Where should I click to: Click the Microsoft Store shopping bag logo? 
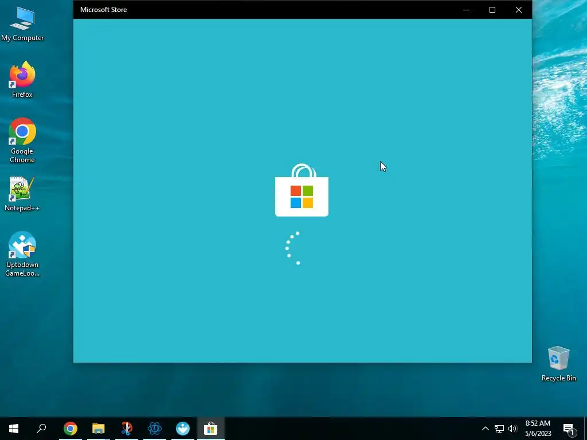tap(302, 190)
